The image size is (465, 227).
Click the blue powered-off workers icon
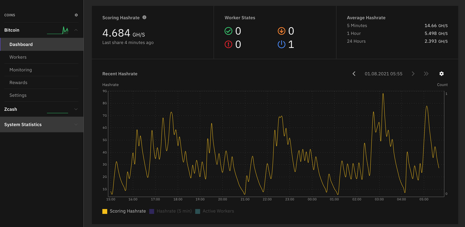[282, 44]
